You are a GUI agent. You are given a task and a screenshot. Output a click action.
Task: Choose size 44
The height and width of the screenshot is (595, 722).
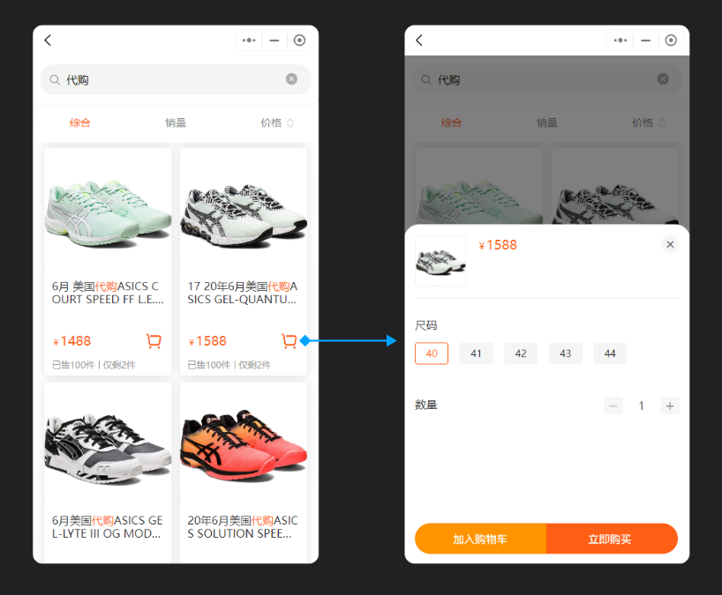(610, 353)
